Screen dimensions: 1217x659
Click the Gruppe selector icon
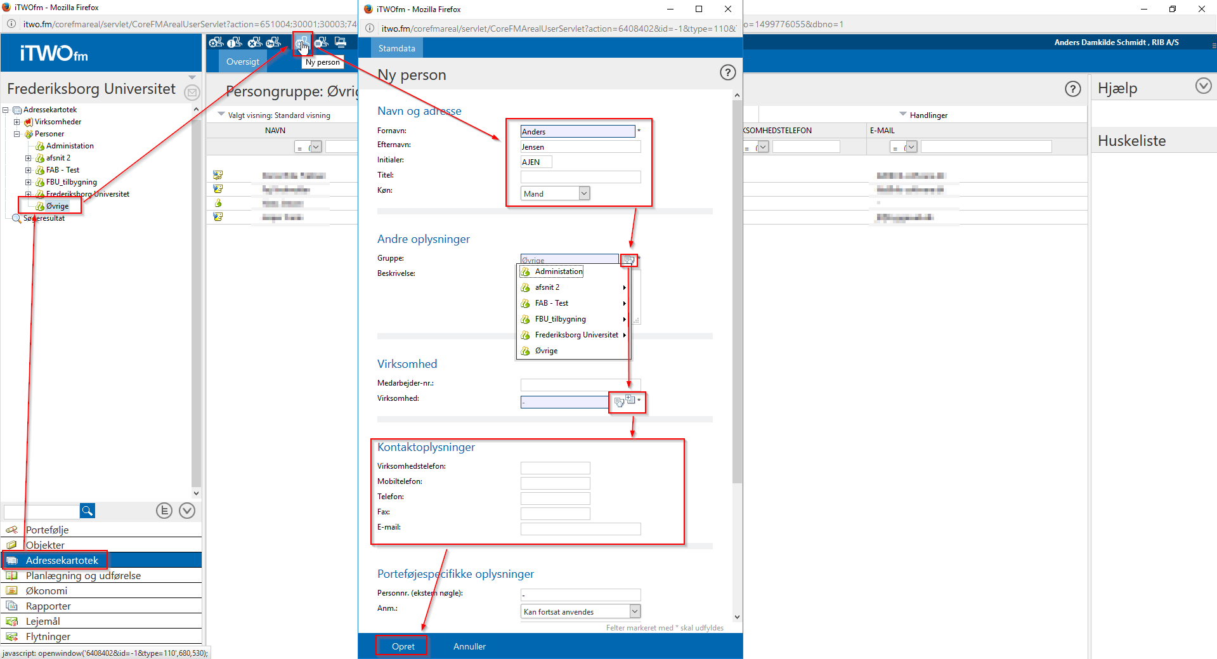628,259
